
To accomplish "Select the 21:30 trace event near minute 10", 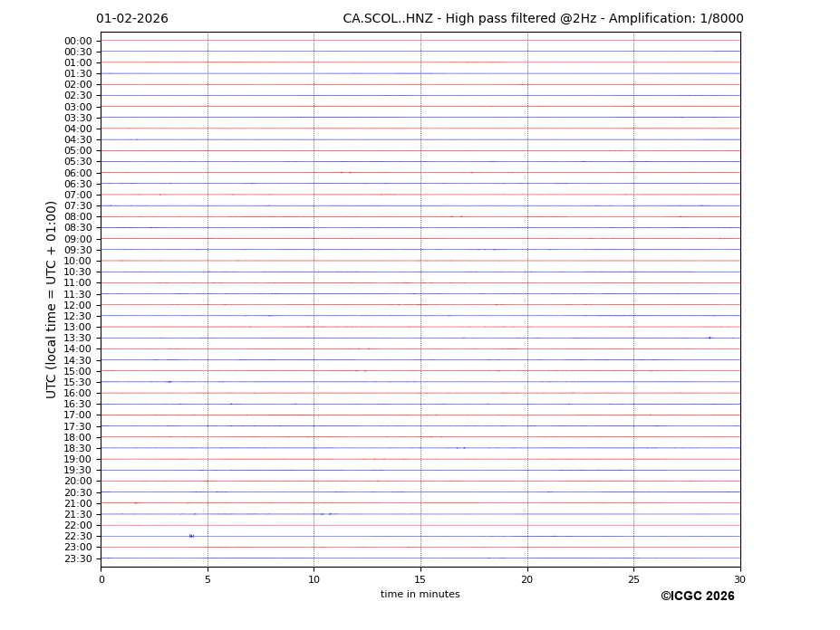I will pos(324,514).
